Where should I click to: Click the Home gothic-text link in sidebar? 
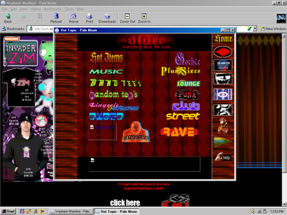coord(223,39)
